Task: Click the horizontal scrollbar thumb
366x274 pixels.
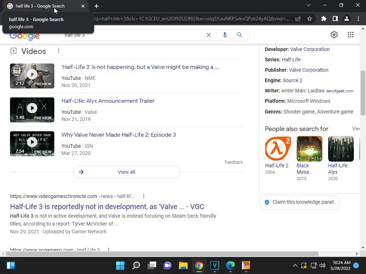Action: [x=162, y=254]
